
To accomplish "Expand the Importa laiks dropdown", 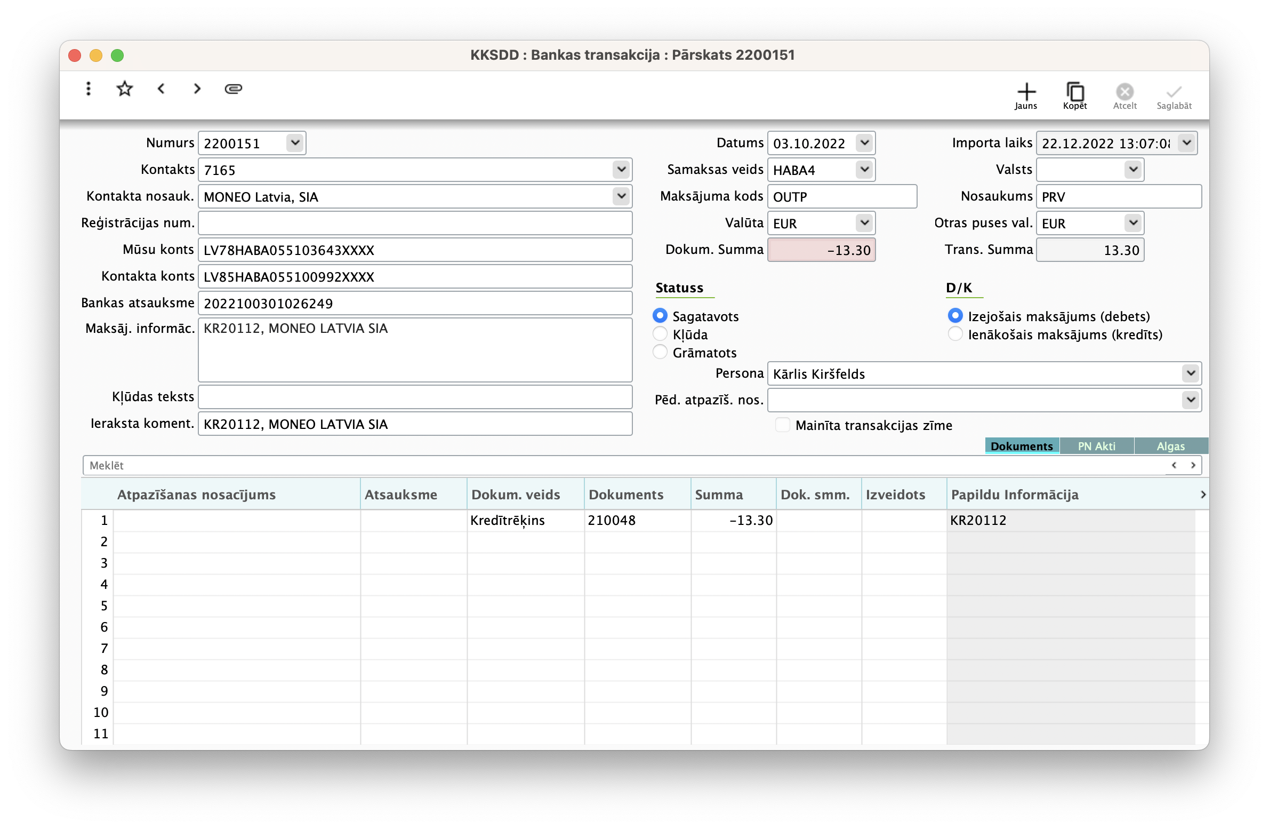I will pos(1186,143).
